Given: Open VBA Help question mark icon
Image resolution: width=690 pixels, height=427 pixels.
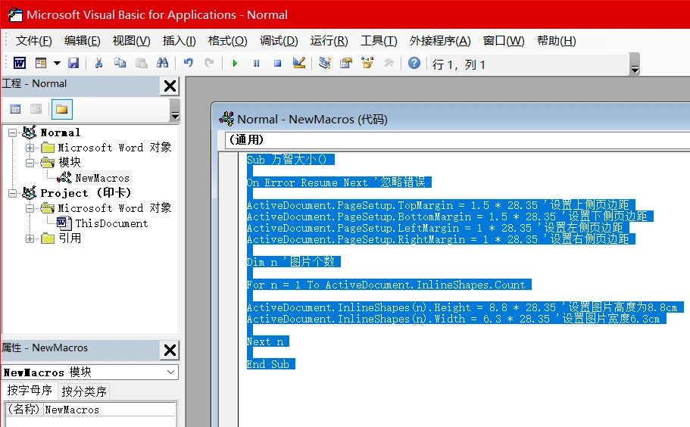Looking at the screenshot, I should (414, 64).
